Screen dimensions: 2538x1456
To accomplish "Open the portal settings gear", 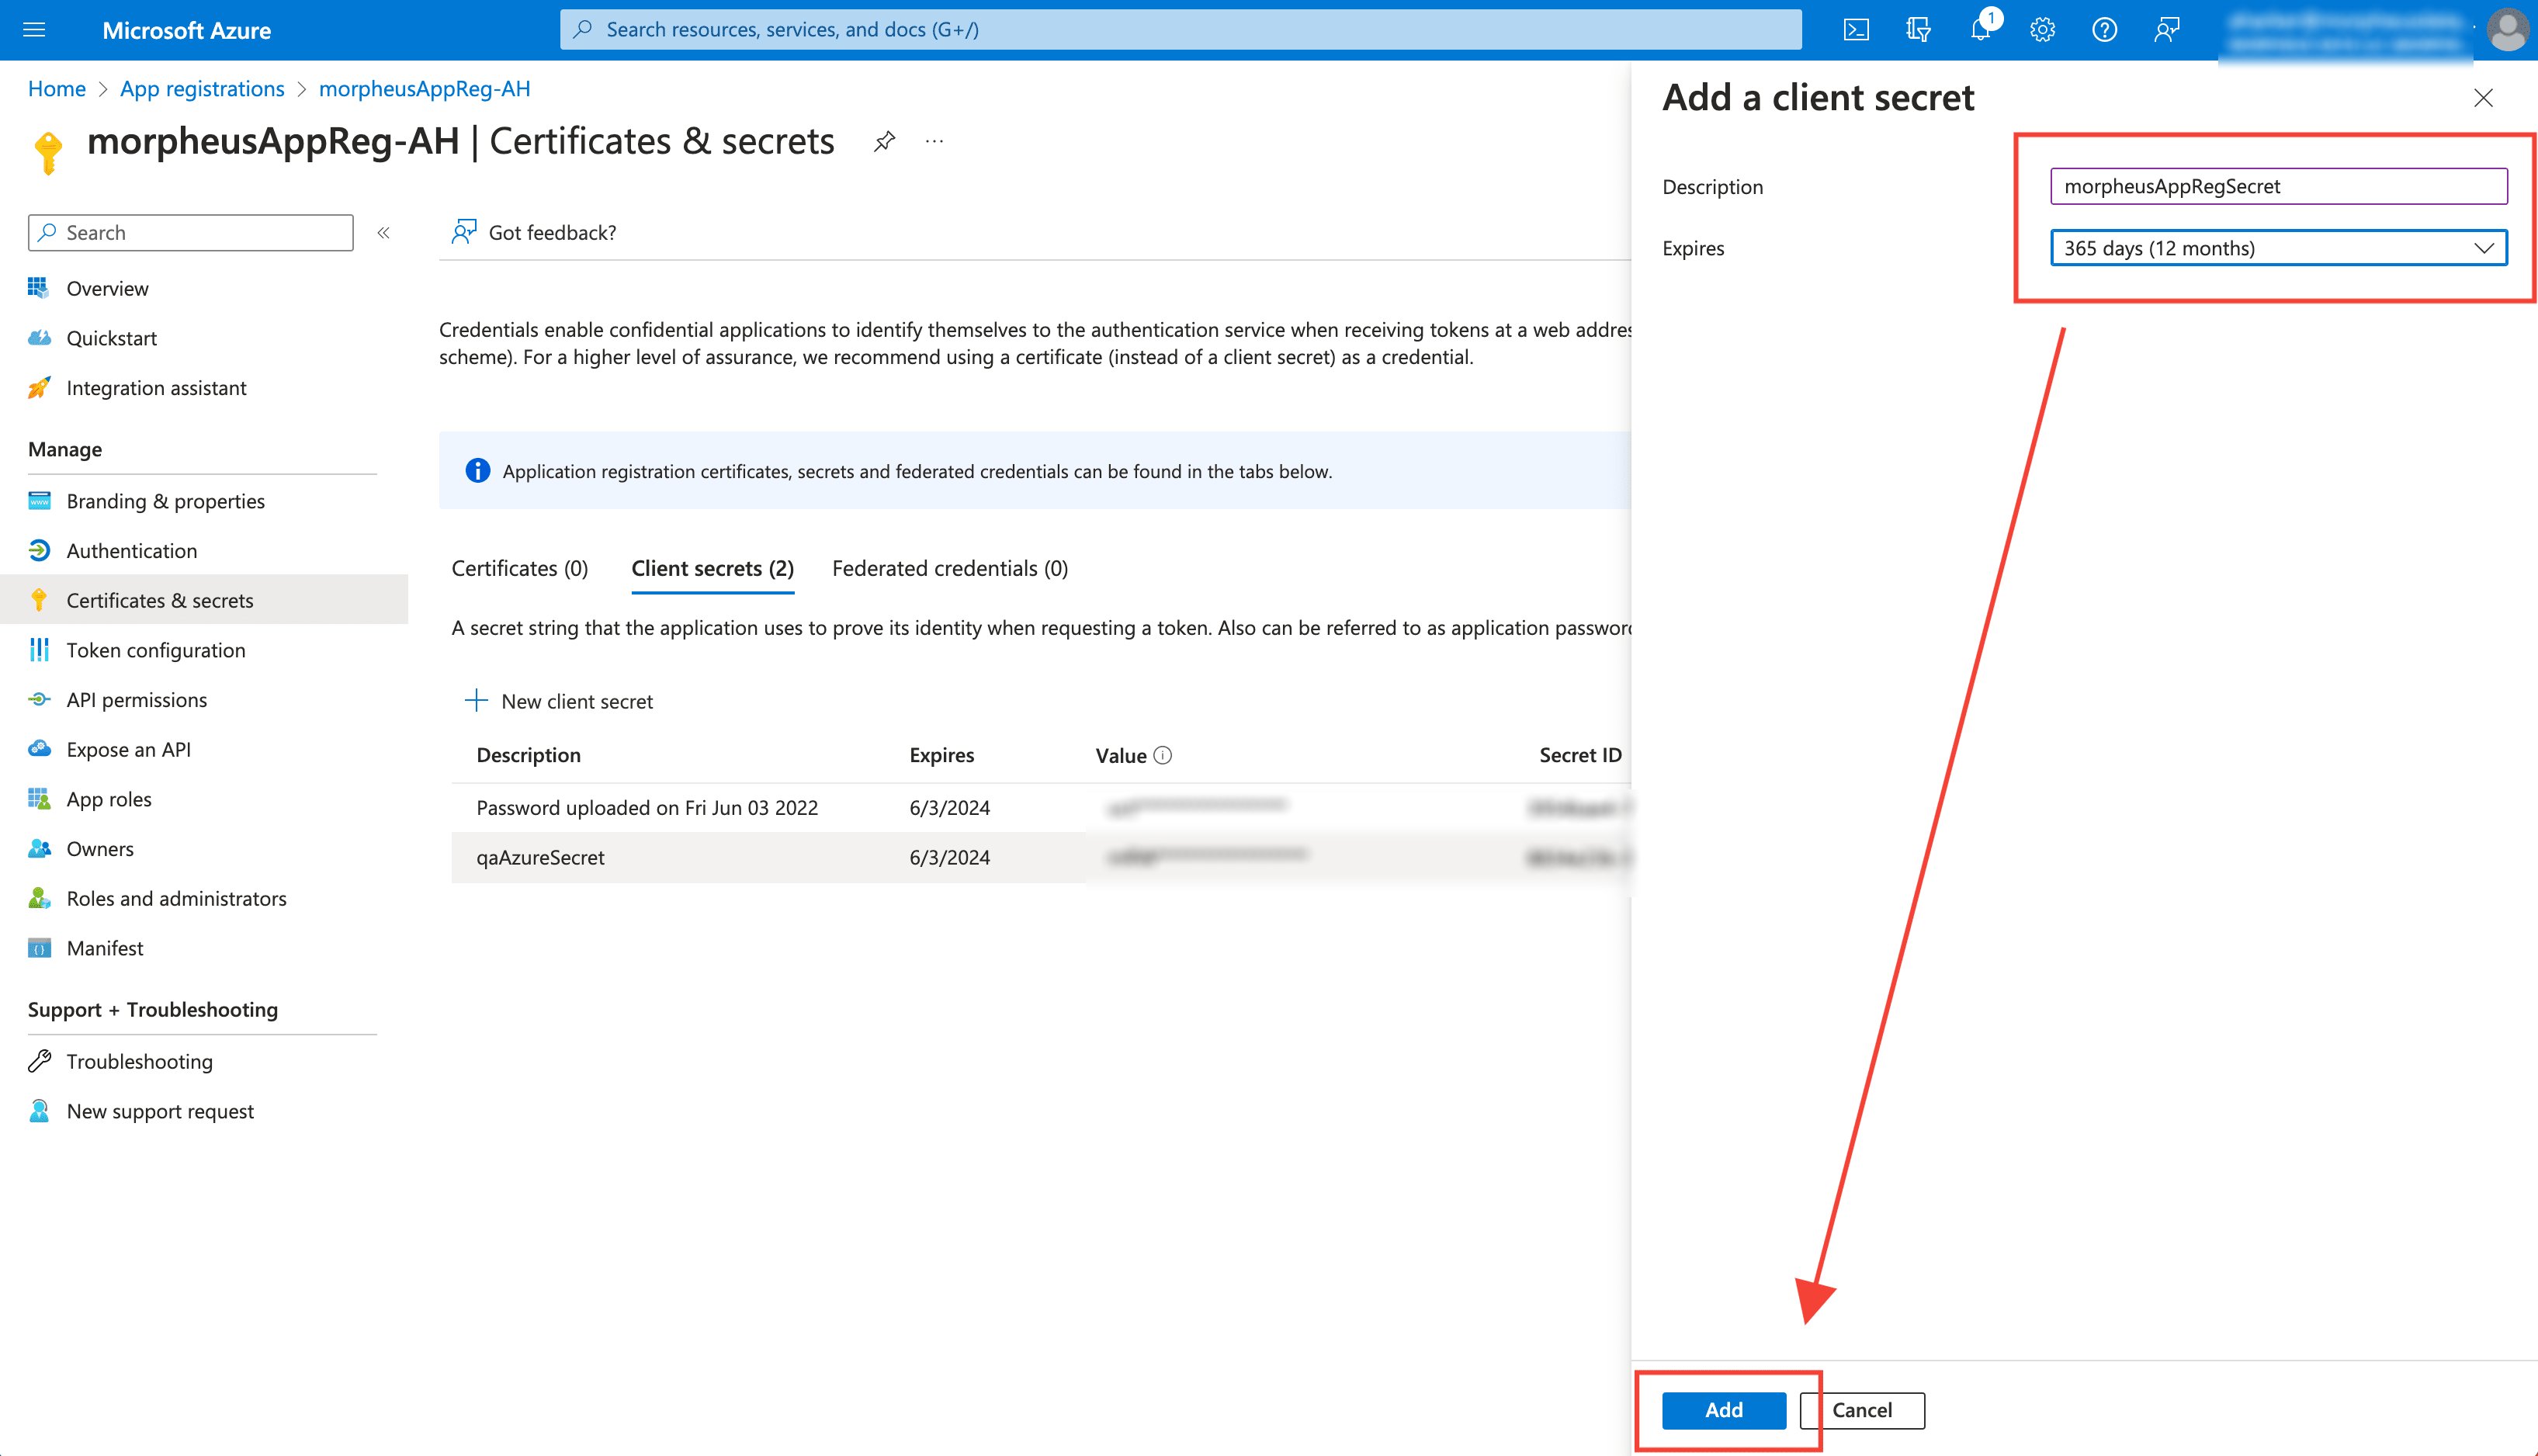I will point(2042,30).
